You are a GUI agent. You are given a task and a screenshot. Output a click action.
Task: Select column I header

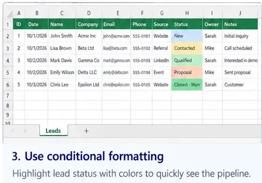[x=212, y=13]
